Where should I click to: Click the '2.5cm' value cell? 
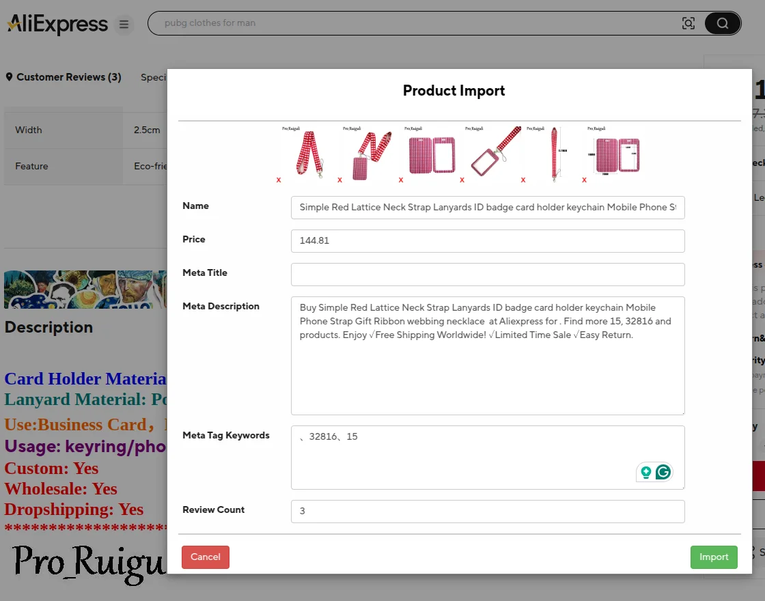(145, 130)
